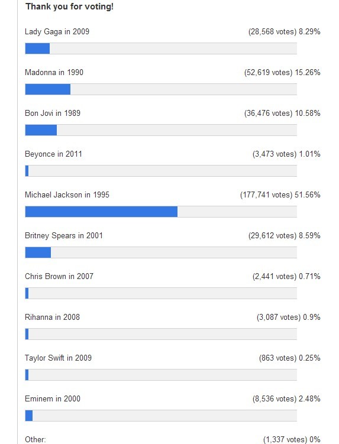Click the Beyonce in 2011 label
This screenshot has width=339, height=444.
[53, 154]
